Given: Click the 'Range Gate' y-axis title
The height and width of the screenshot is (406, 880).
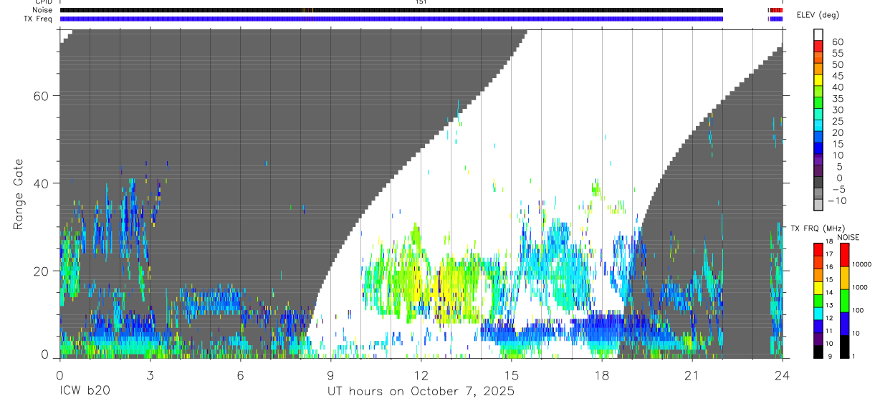Looking at the screenshot, I should [x=20, y=194].
